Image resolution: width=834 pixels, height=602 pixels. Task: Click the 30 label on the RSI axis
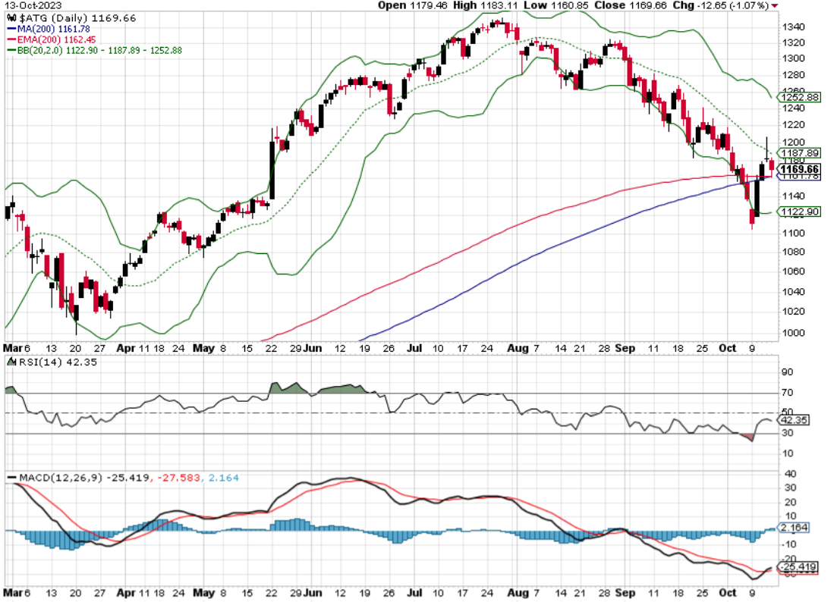(x=787, y=433)
